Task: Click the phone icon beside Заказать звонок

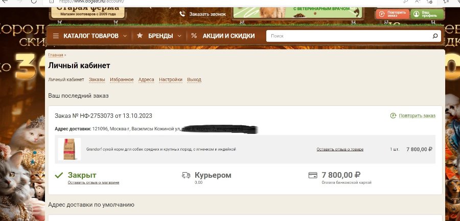Action: click(182, 14)
